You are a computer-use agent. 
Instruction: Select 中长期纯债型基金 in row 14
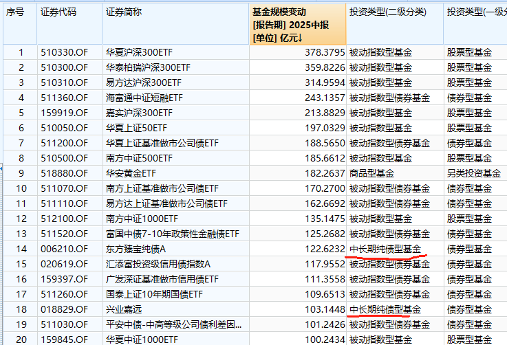click(385, 249)
